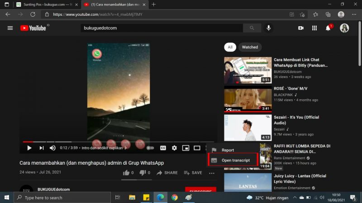Go back in the browser
Viewport: 362px width, 203px height.
pyautogui.click(x=8, y=14)
